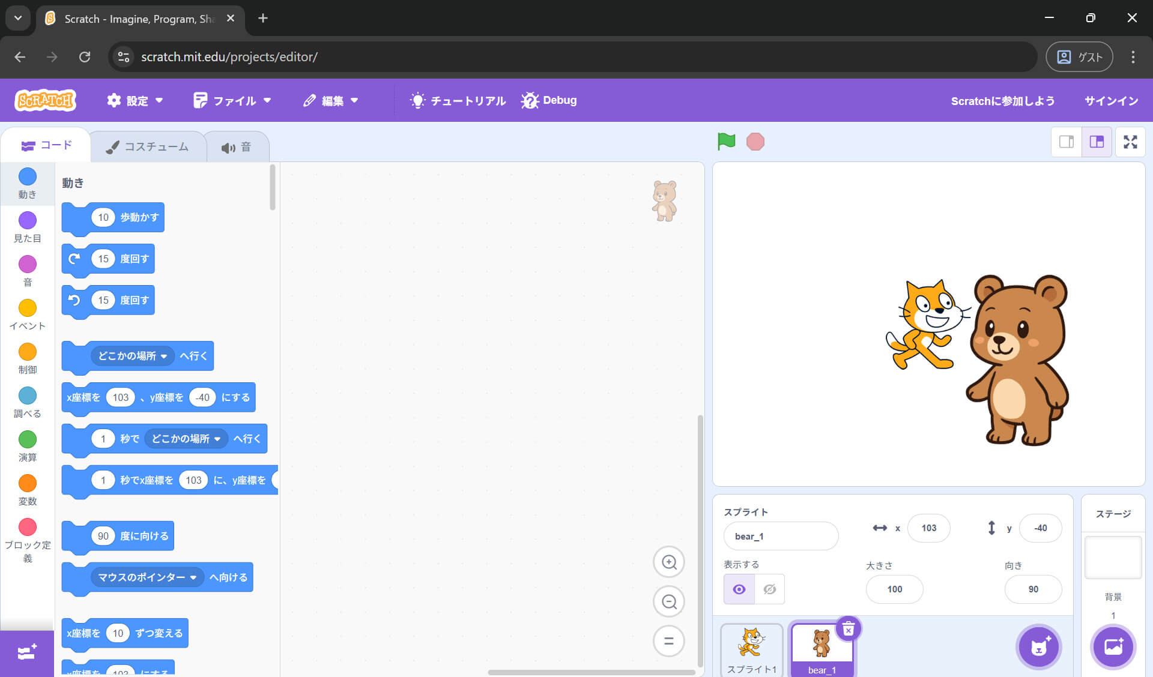Delete the bear_1 sprite with trash icon
1153x677 pixels.
click(x=848, y=629)
